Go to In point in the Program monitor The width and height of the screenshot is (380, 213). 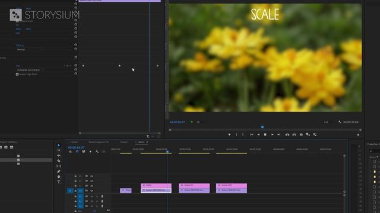[x=252, y=134]
